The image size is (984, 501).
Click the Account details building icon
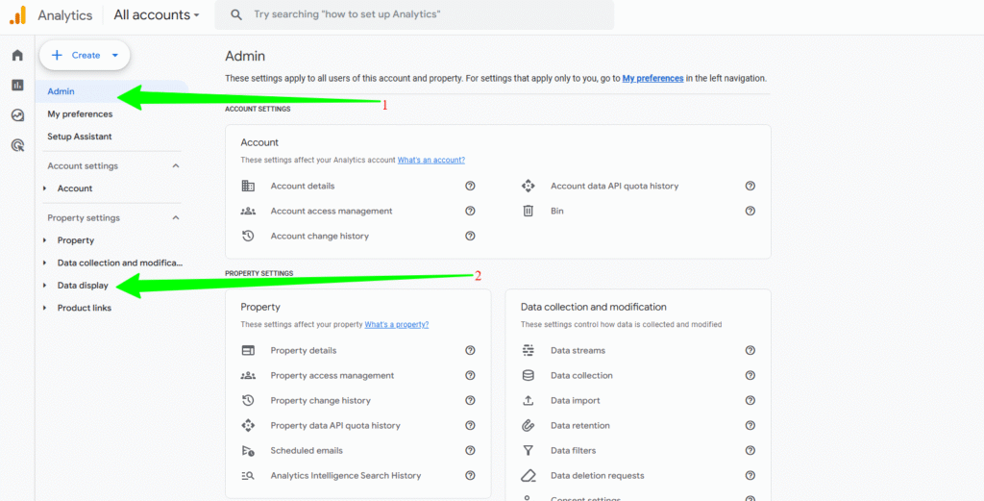[x=248, y=186]
